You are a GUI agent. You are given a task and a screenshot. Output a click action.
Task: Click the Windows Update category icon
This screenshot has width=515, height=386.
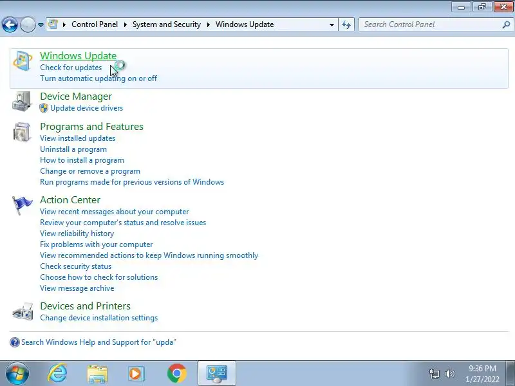pos(23,60)
